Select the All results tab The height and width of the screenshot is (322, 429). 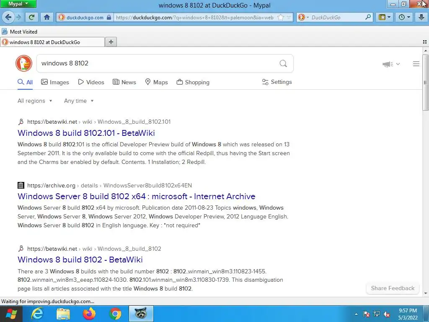pyautogui.click(x=25, y=82)
